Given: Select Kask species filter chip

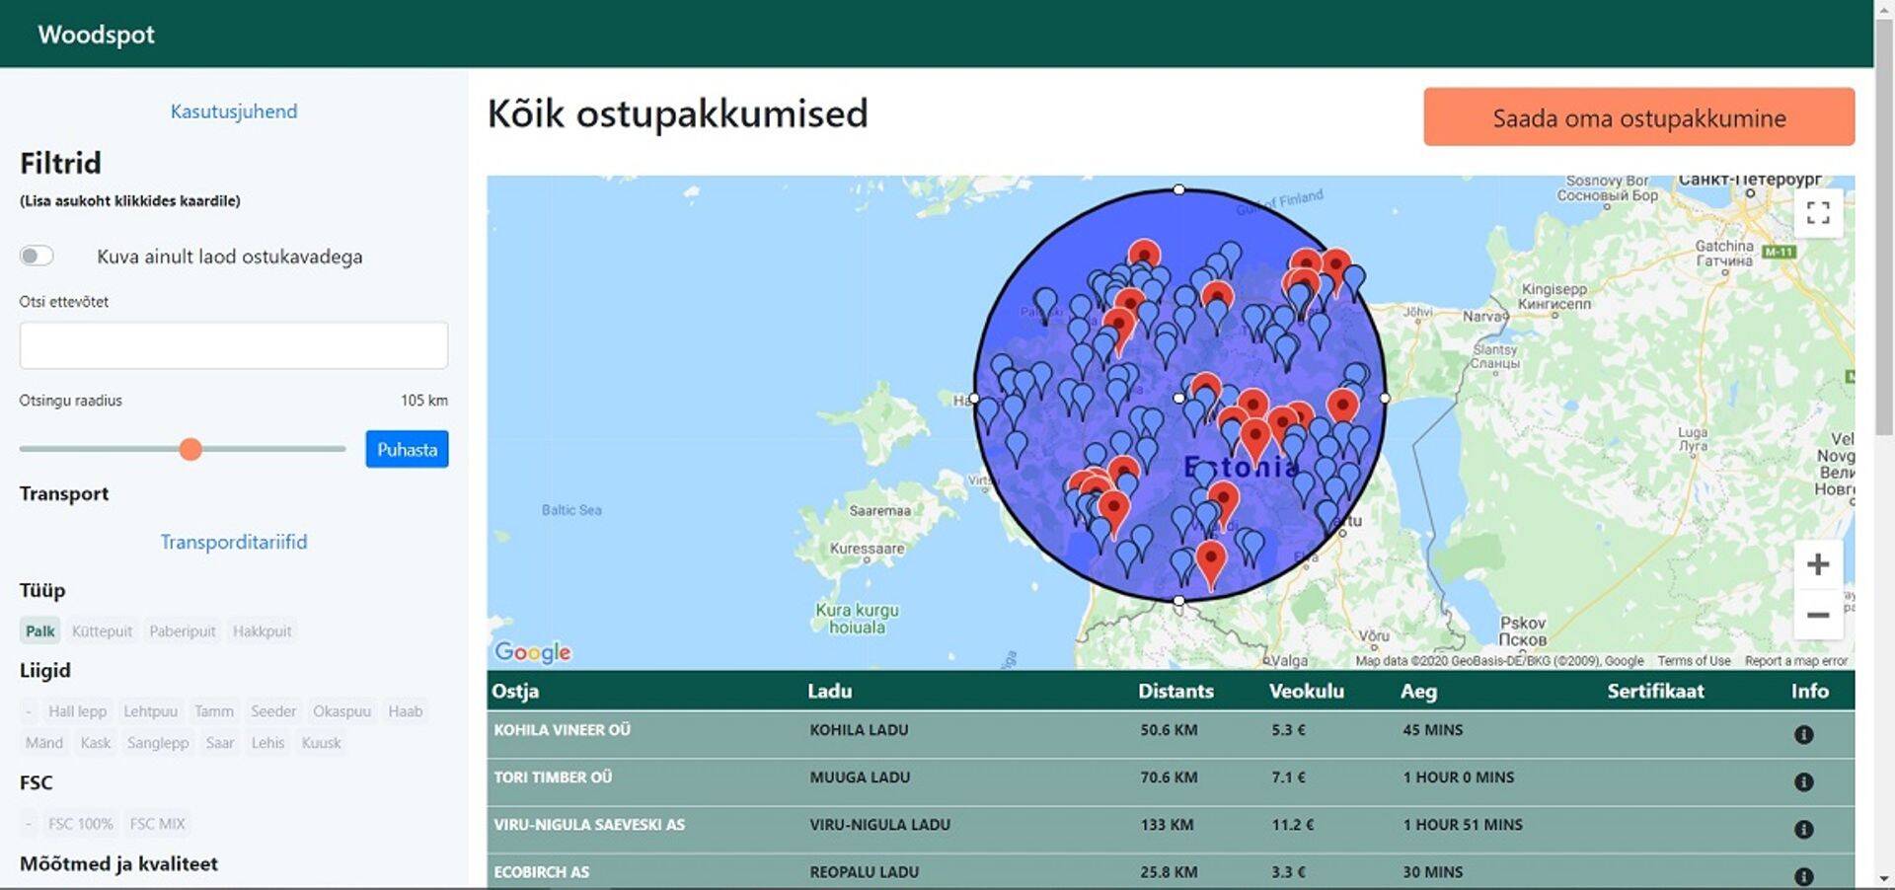Looking at the screenshot, I should 96,743.
